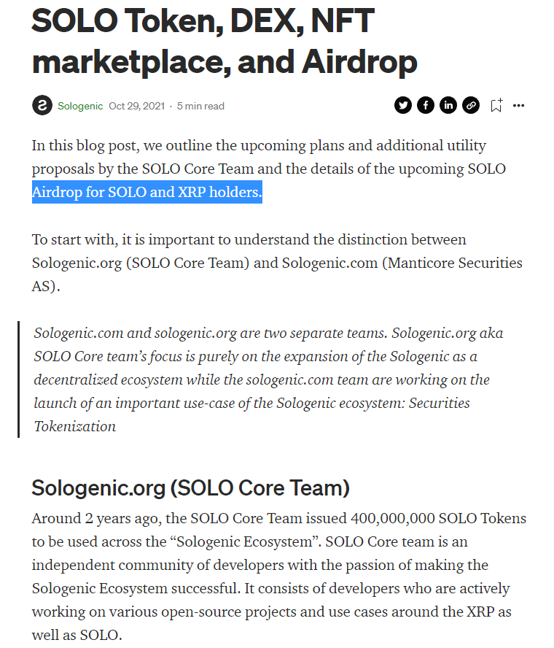Open Sologenic author profile link
This screenshot has height=648, width=554.
(80, 107)
